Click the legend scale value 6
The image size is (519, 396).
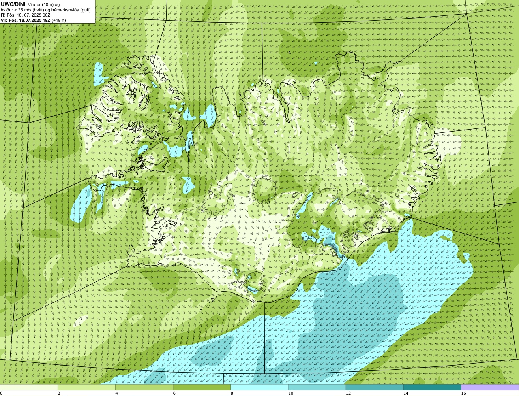coord(174,393)
